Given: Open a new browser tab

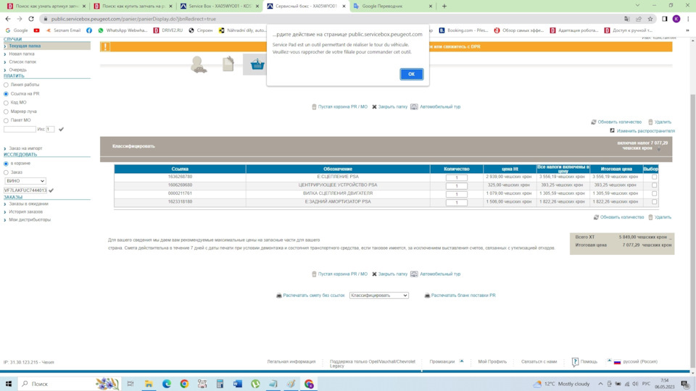Looking at the screenshot, I should coord(444,7).
